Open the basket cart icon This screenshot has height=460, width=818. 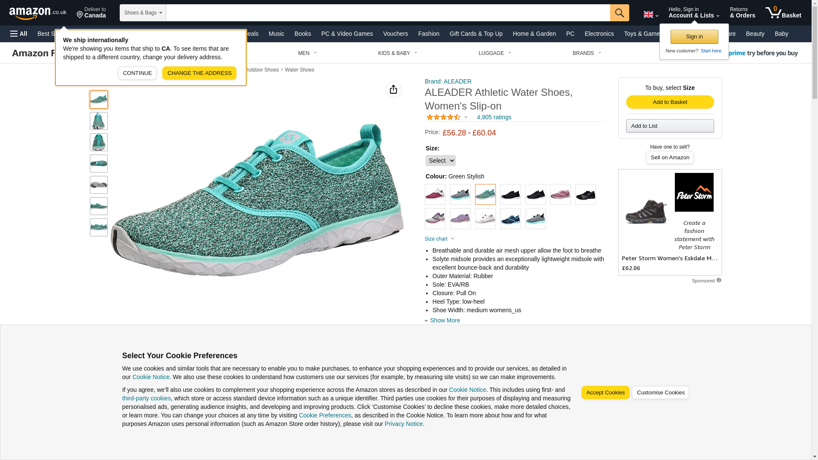(783, 13)
